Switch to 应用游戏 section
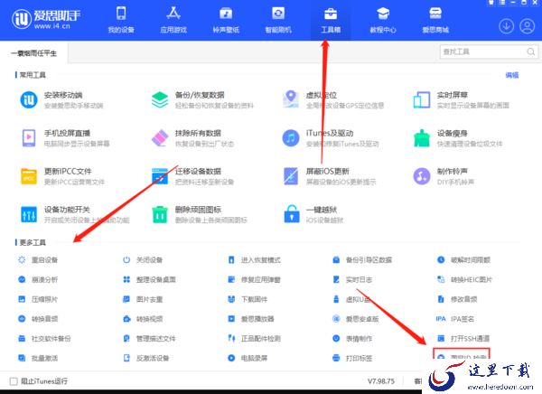This screenshot has height=394, width=542. point(173,20)
